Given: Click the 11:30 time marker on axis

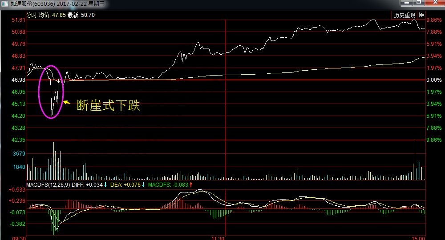Looking at the screenshot, I should point(217,238).
